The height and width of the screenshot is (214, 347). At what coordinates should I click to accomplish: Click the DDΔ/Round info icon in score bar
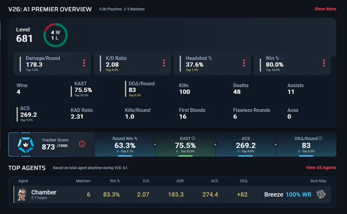tap(320, 138)
